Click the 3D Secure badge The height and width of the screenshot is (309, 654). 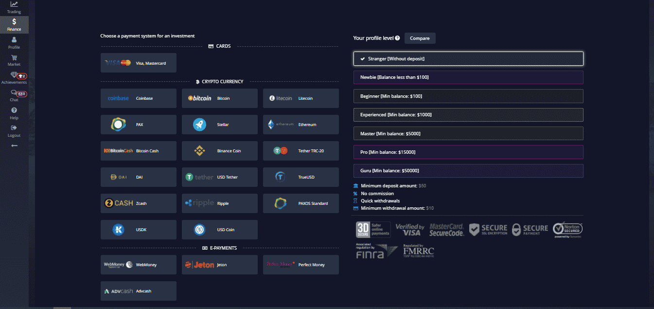(373, 230)
